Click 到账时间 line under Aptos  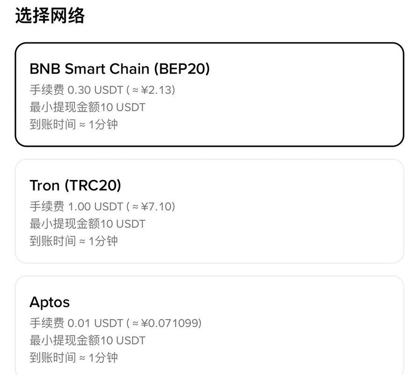coord(74,358)
